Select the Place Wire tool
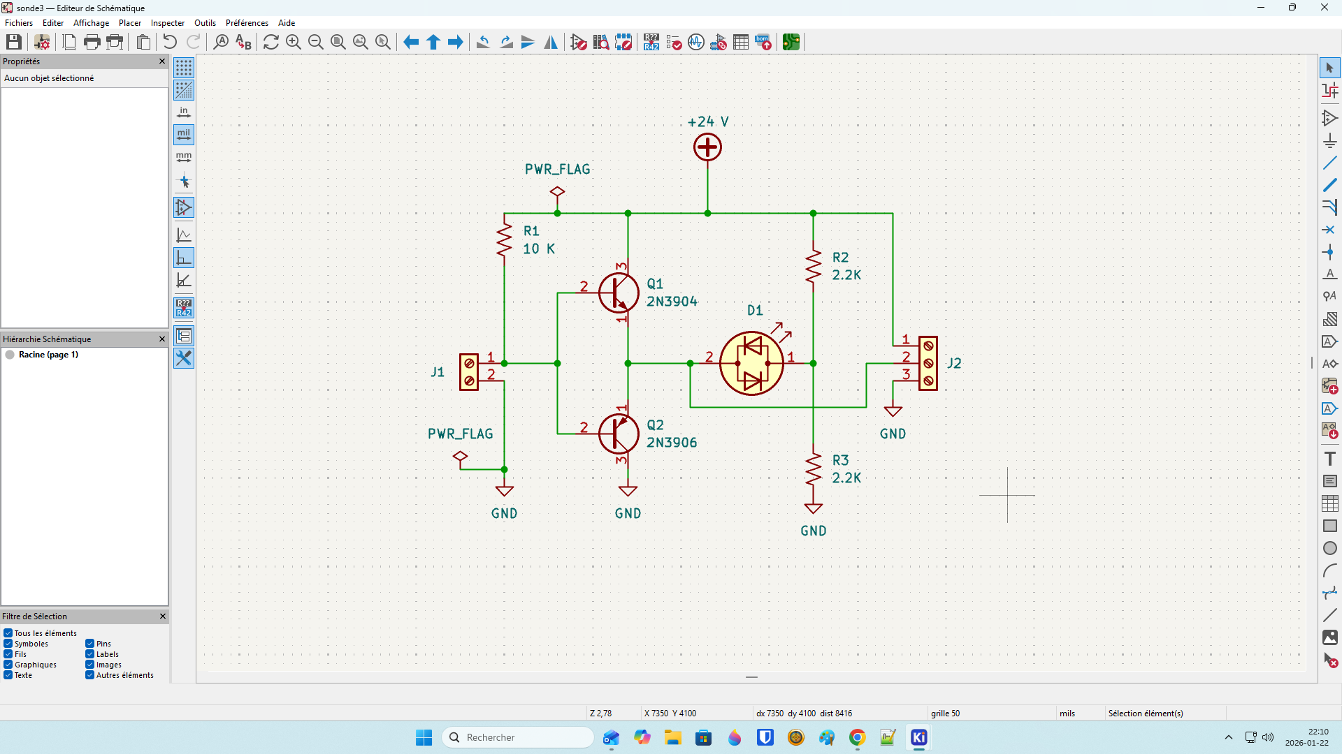 click(1329, 163)
